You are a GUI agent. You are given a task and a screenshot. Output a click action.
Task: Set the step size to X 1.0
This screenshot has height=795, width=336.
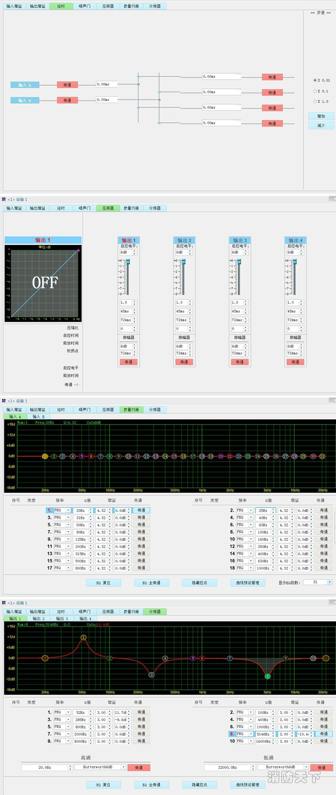[315, 101]
